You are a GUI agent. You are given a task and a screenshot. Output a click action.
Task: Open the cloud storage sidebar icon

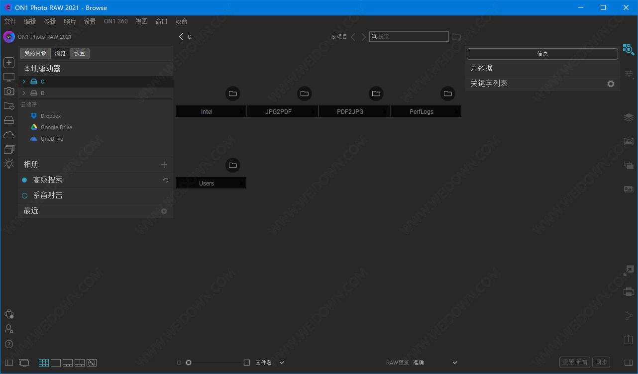point(9,135)
